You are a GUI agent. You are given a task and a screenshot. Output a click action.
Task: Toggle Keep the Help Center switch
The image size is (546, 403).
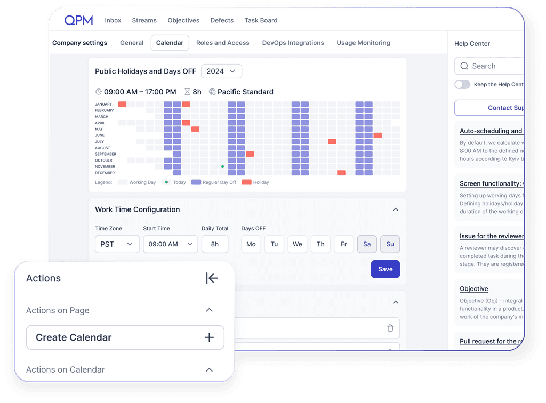[462, 84]
